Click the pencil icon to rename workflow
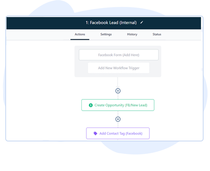The image size is (210, 171). [x=142, y=22]
